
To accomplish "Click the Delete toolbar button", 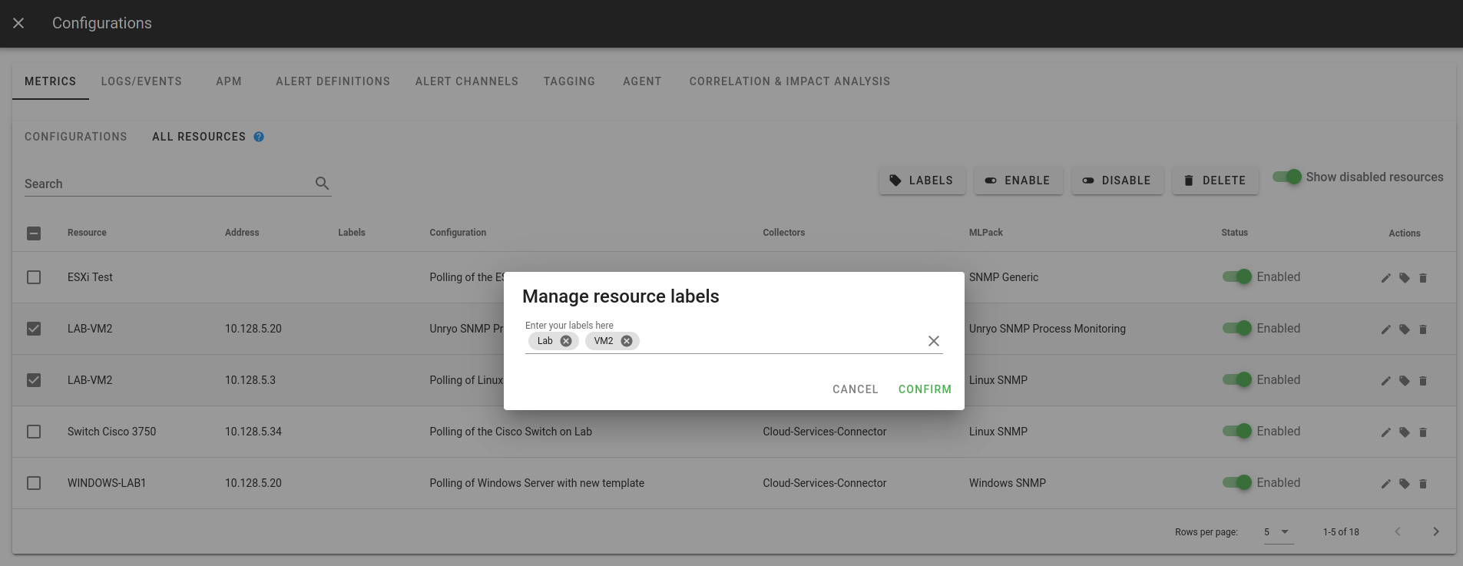I will (1215, 180).
